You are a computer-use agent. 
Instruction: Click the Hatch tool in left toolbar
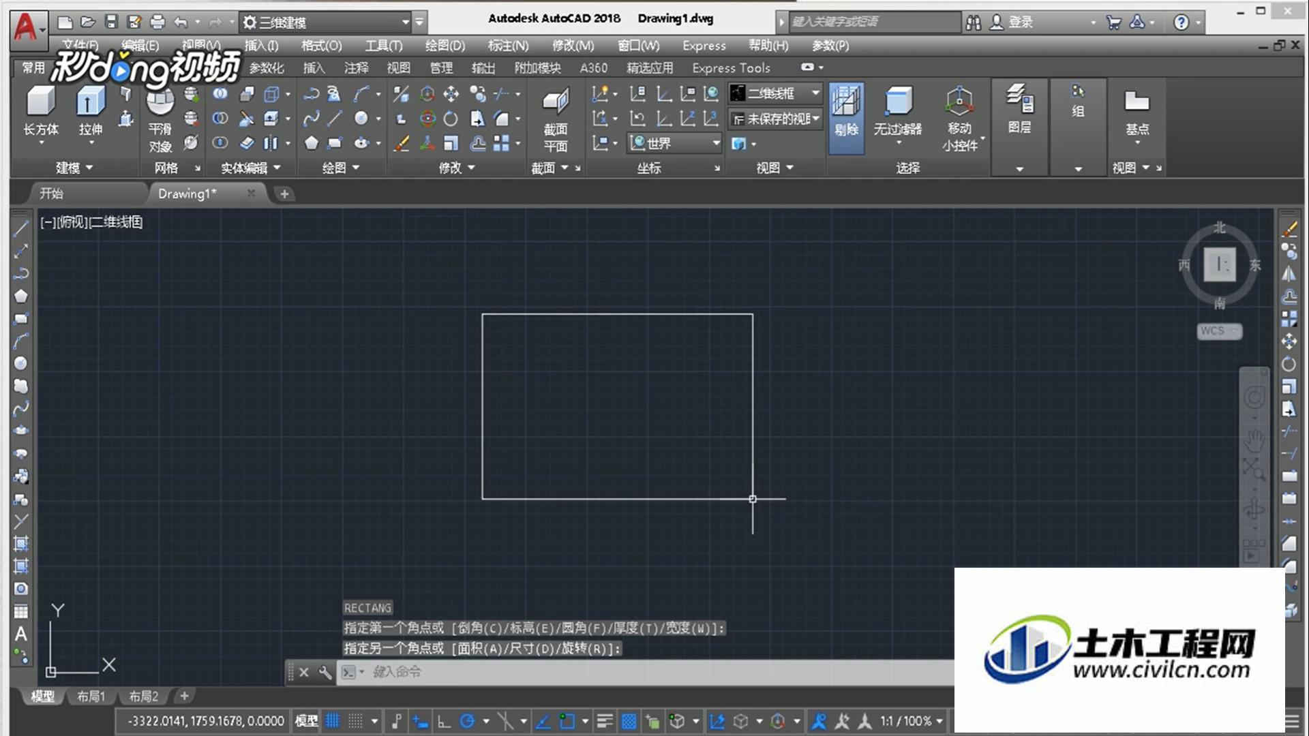pyautogui.click(x=21, y=544)
